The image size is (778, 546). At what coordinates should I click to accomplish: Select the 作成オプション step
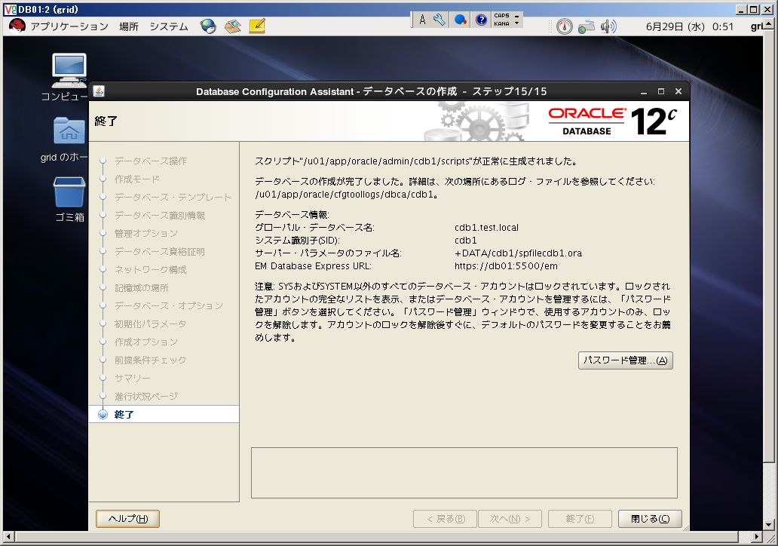pos(146,342)
